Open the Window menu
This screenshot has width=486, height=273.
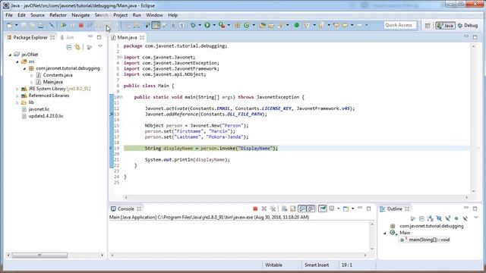click(x=154, y=15)
